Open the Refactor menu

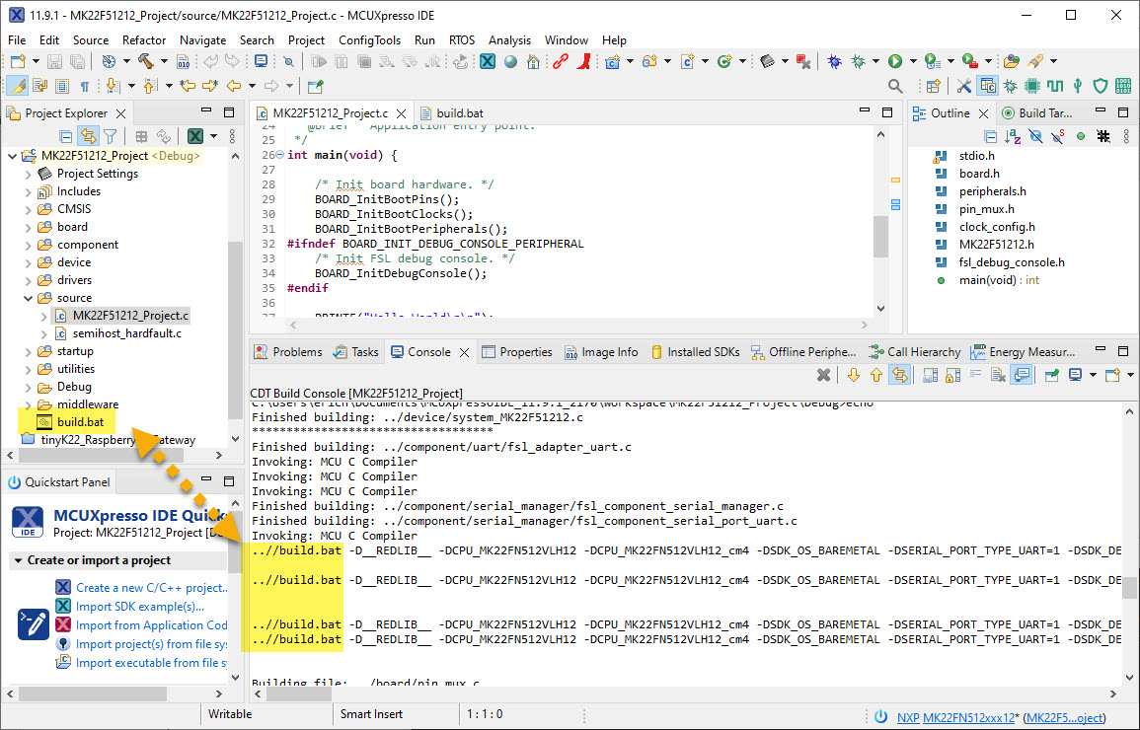click(x=144, y=39)
